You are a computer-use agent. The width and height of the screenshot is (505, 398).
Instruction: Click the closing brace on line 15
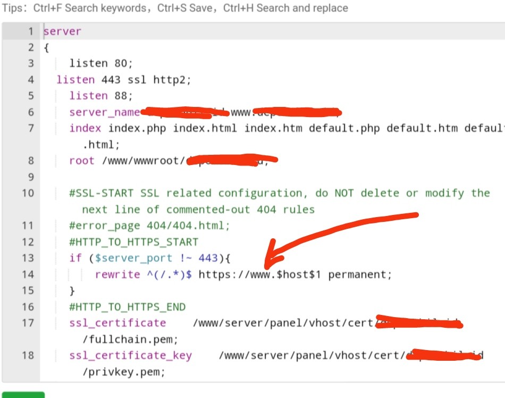pos(72,291)
